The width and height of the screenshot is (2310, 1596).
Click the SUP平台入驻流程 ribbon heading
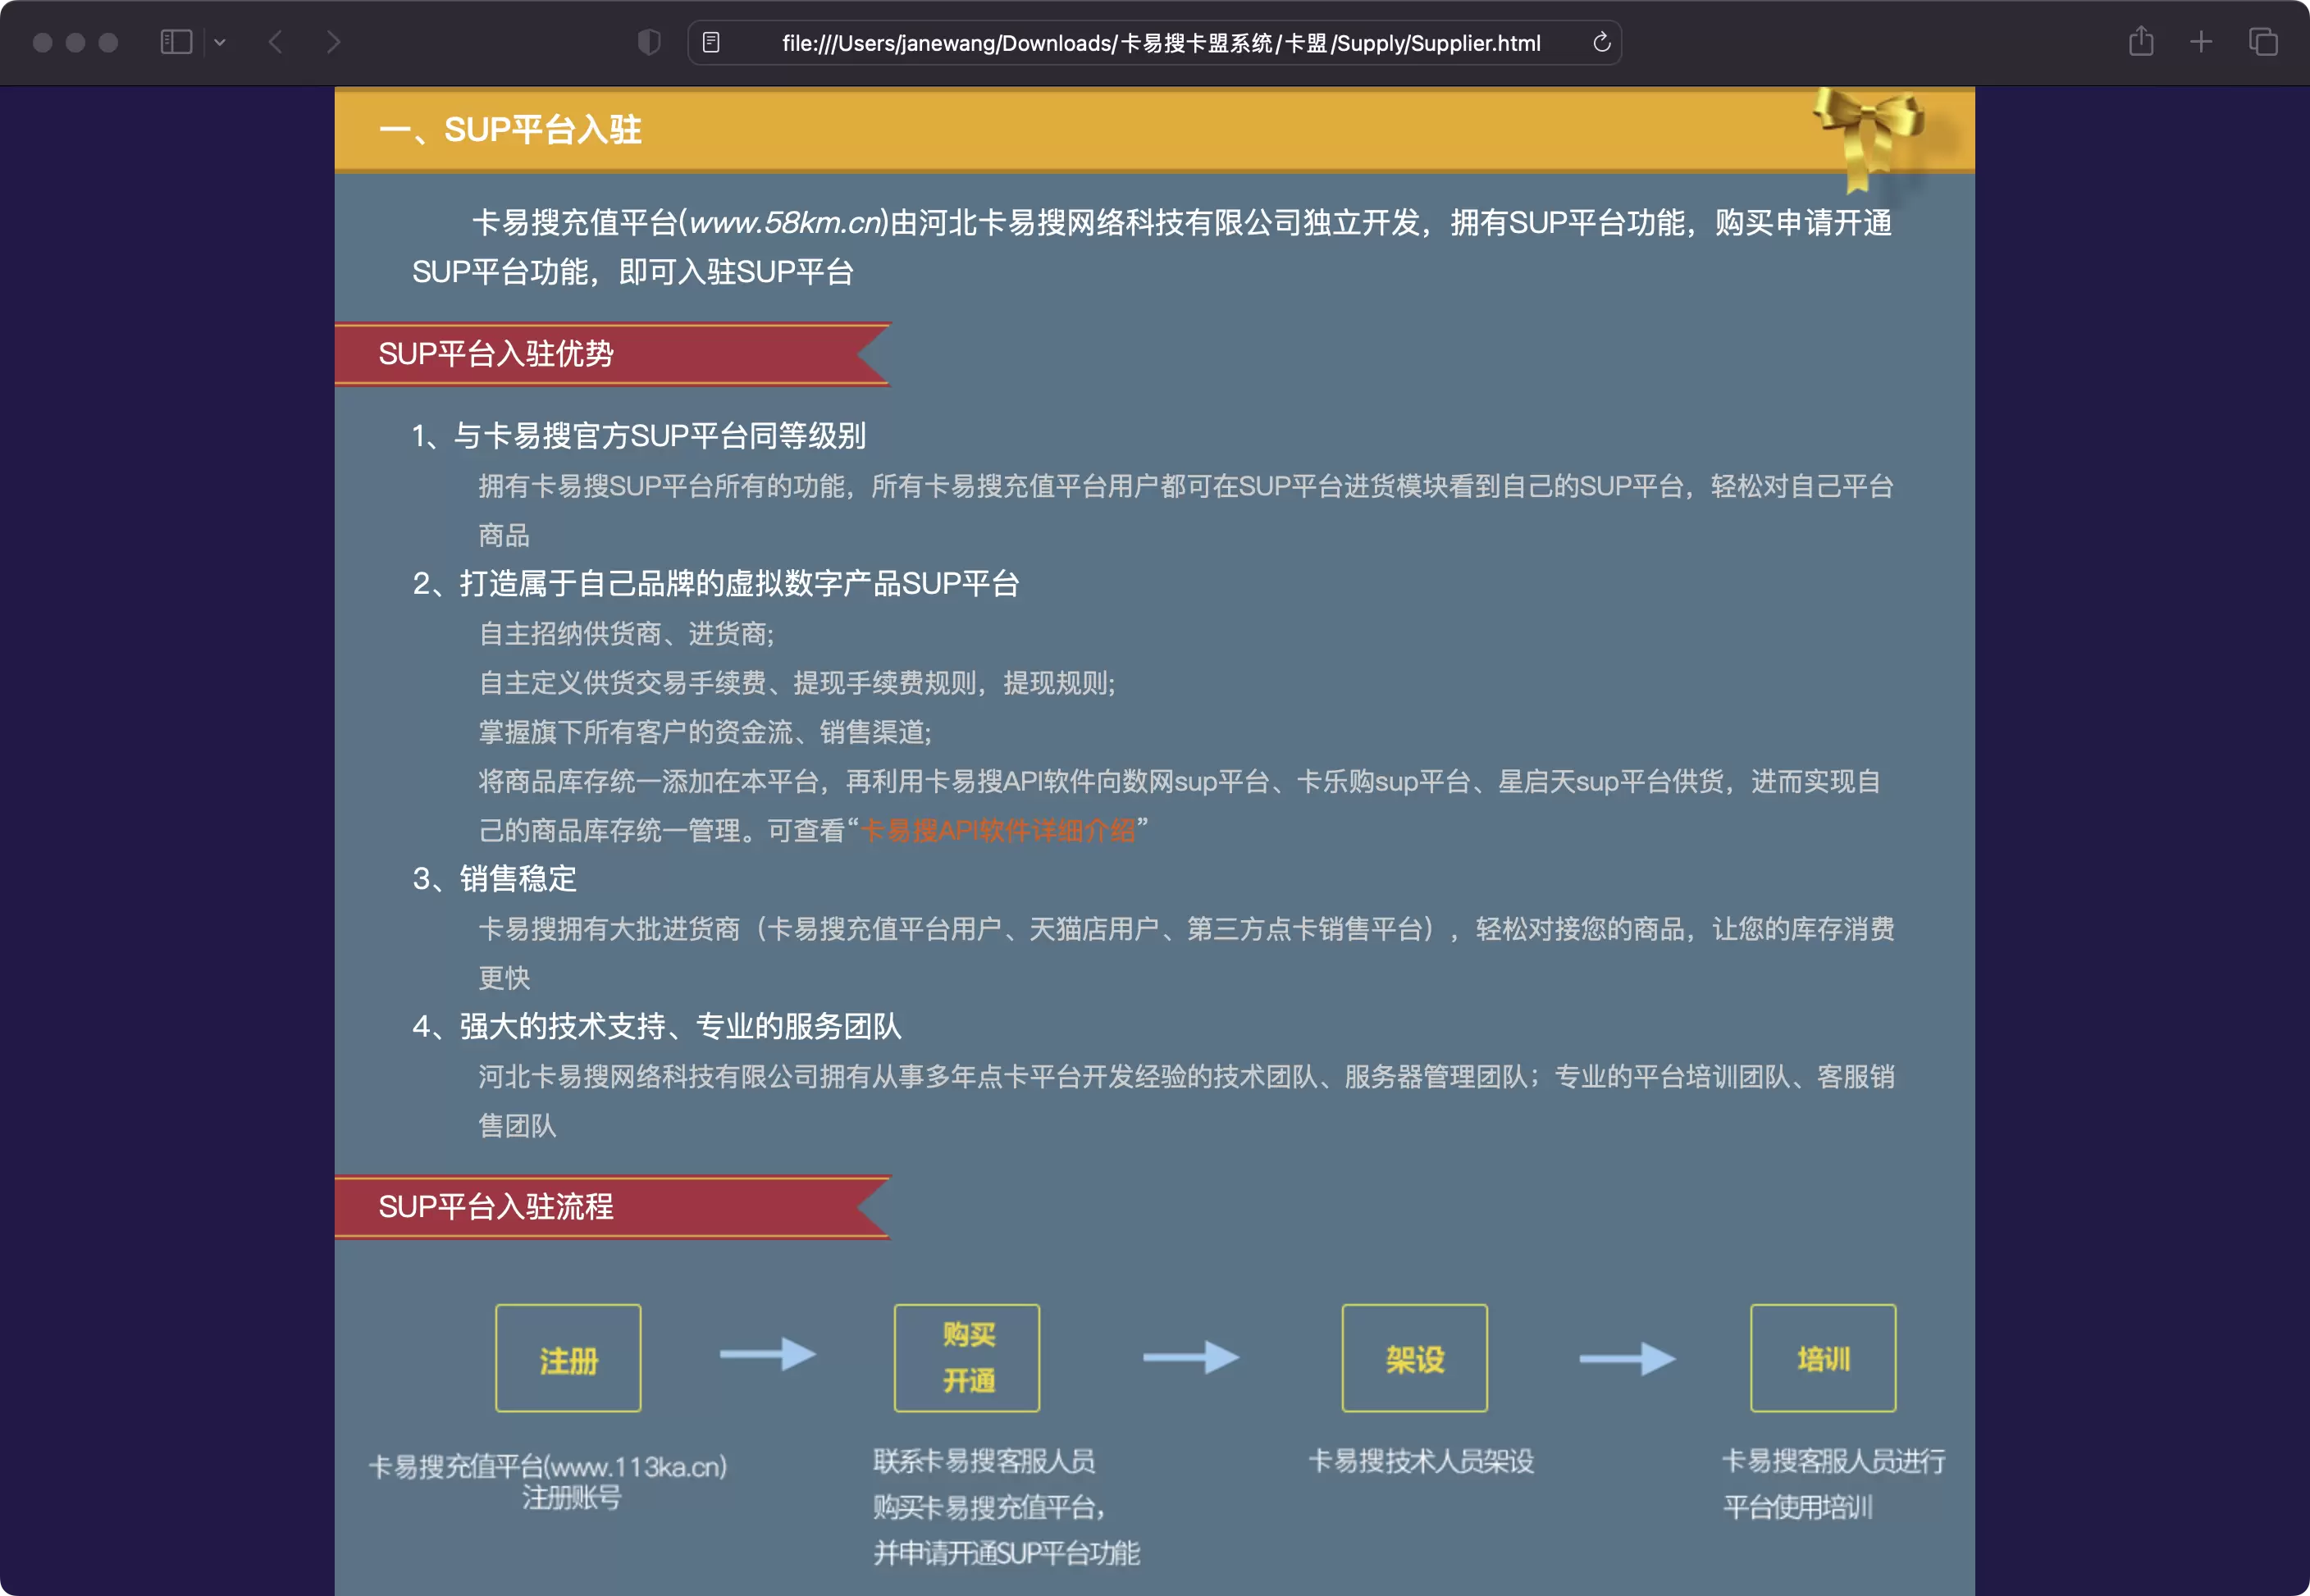pyautogui.click(x=496, y=1207)
